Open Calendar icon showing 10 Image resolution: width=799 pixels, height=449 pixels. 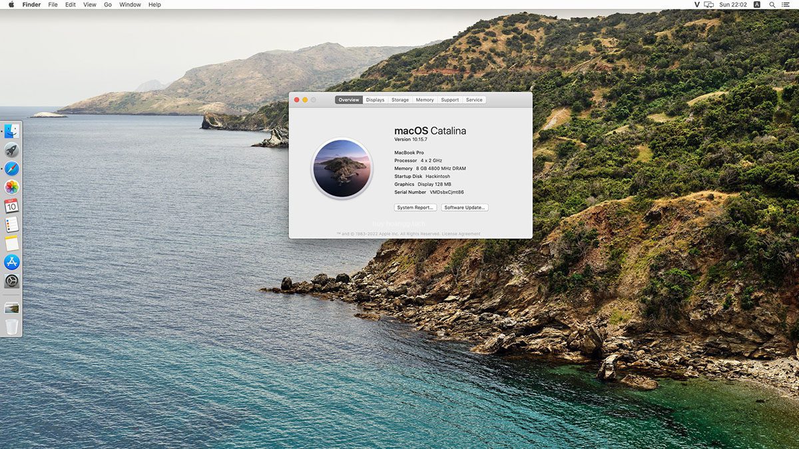(x=11, y=206)
